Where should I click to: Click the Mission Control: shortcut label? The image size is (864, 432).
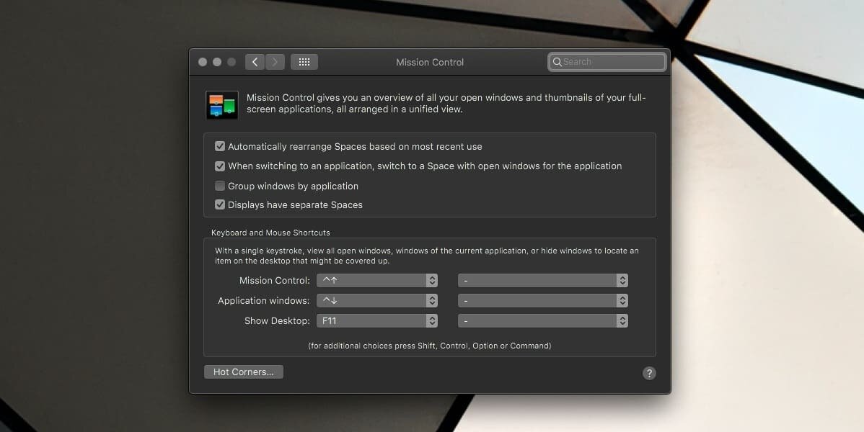pyautogui.click(x=274, y=281)
